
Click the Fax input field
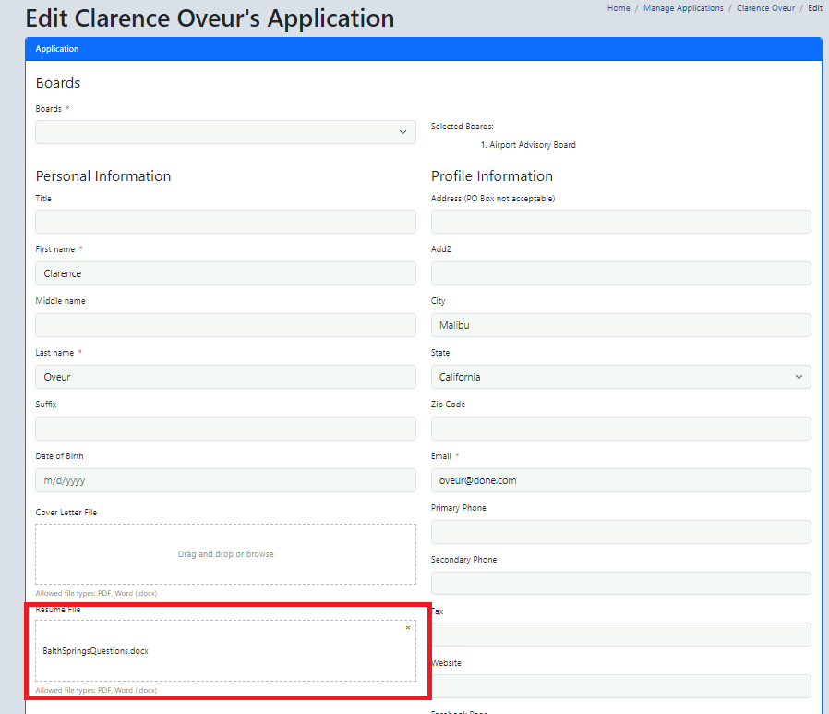pyautogui.click(x=620, y=635)
